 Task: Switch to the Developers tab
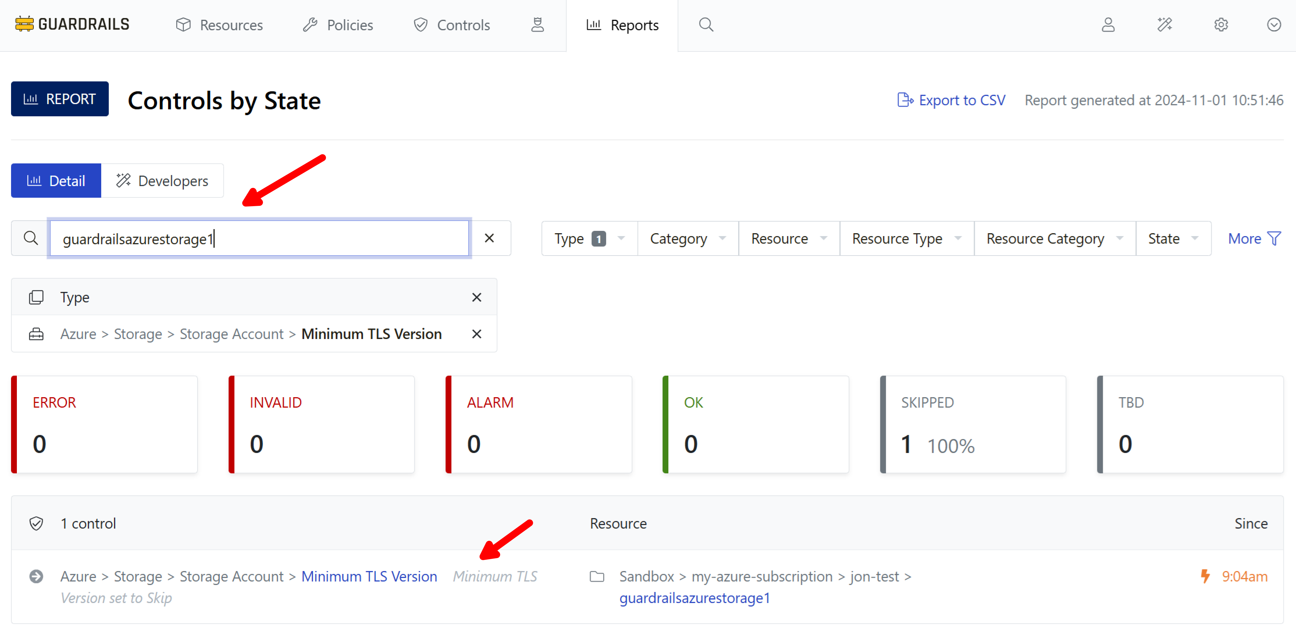point(162,181)
